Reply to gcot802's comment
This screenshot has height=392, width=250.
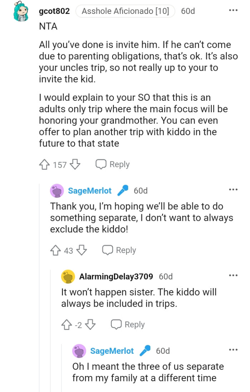click(112, 164)
